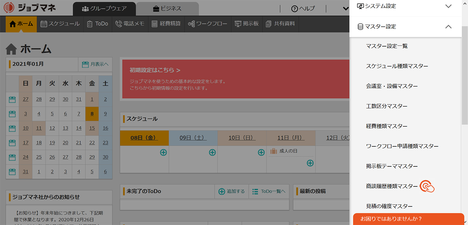Open 掲示板テーママスター menu entry
Viewport: 468px width, 225px height.
tap(392, 166)
